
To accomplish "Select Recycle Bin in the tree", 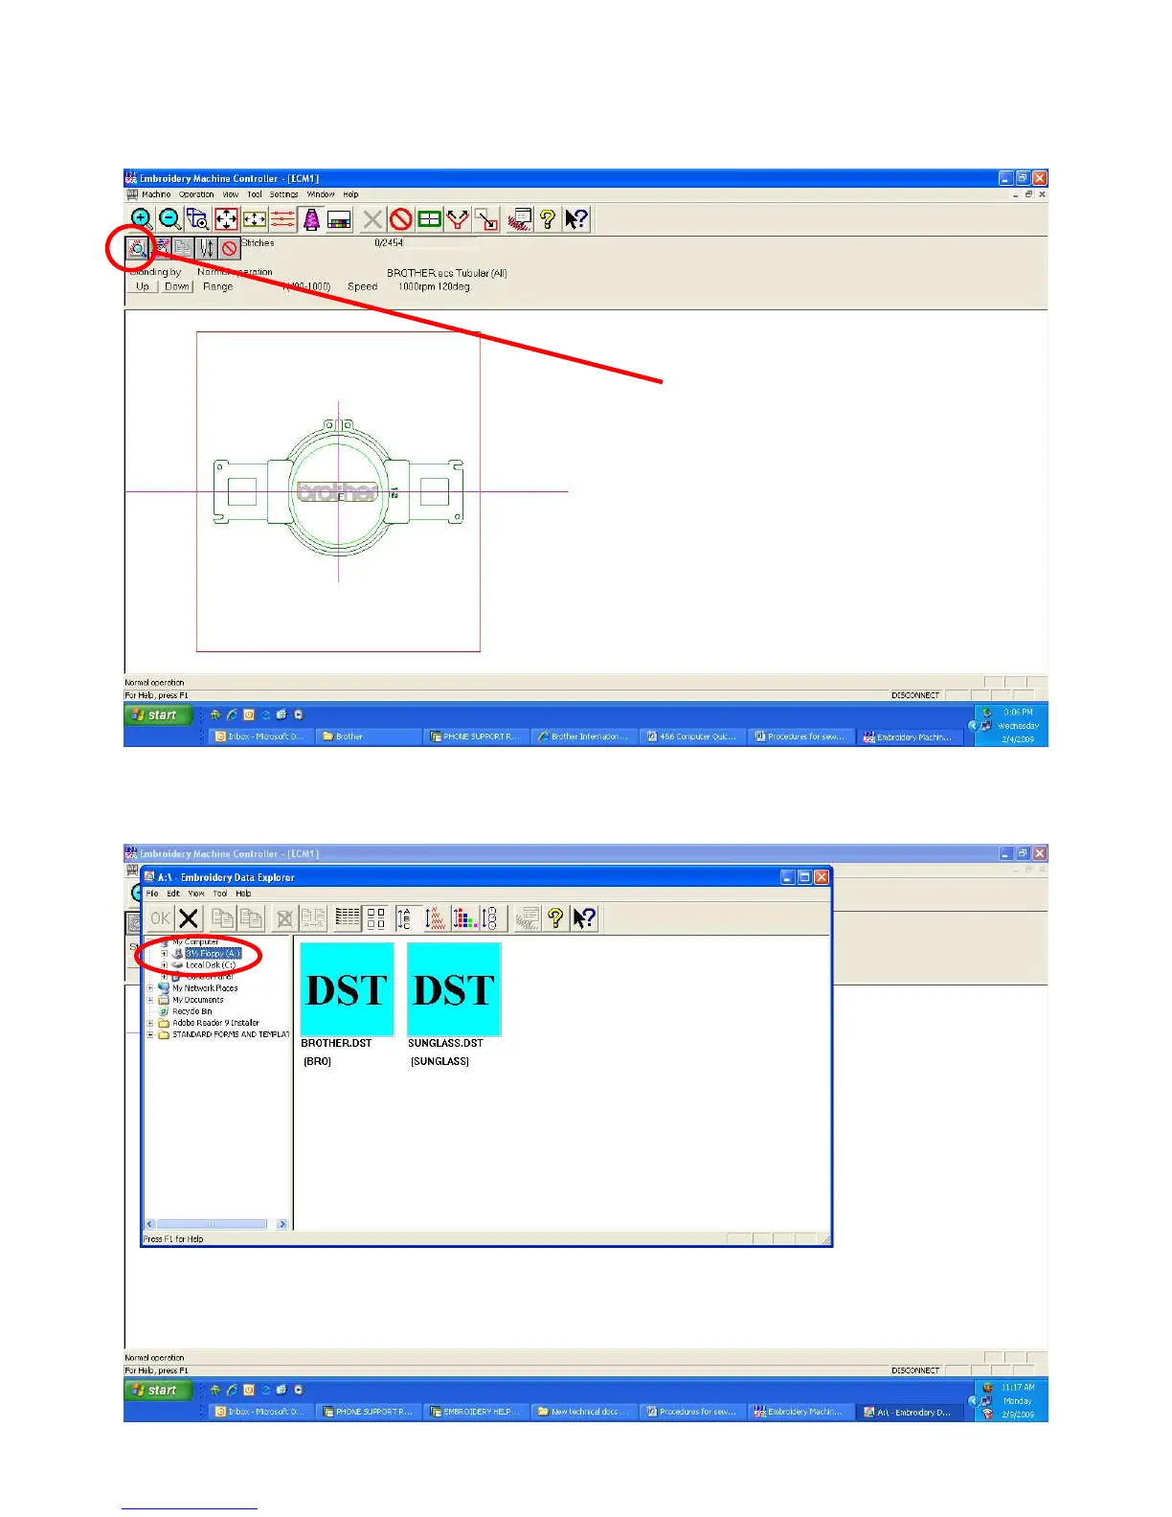I will click(x=192, y=1011).
